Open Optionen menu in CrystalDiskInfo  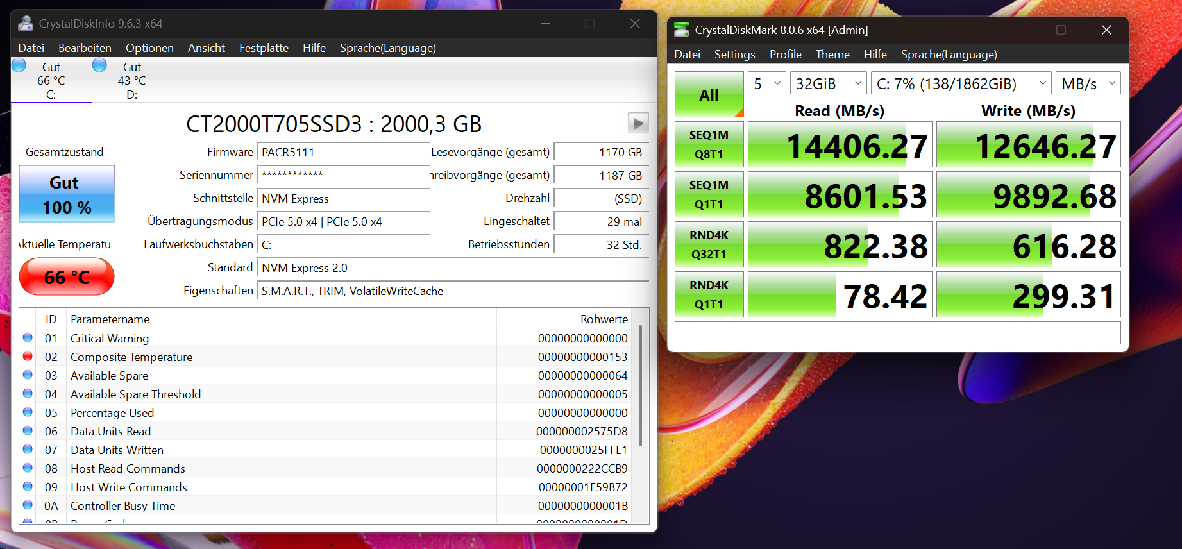click(149, 48)
